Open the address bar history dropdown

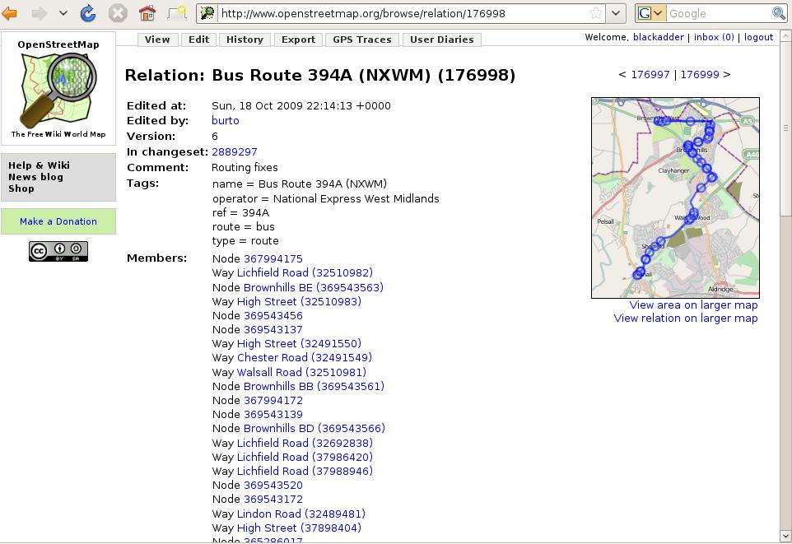[616, 13]
